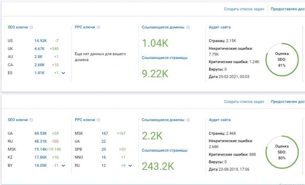Viewport: 305px width, 185px height.
Task: Open Аудит сайта heading dated 25-02-2021
Action: pyautogui.click(x=220, y=27)
